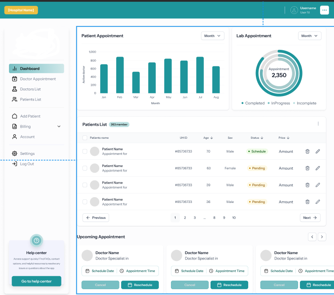Expand the Billing submenu in sidebar
334x295 pixels.
point(59,127)
